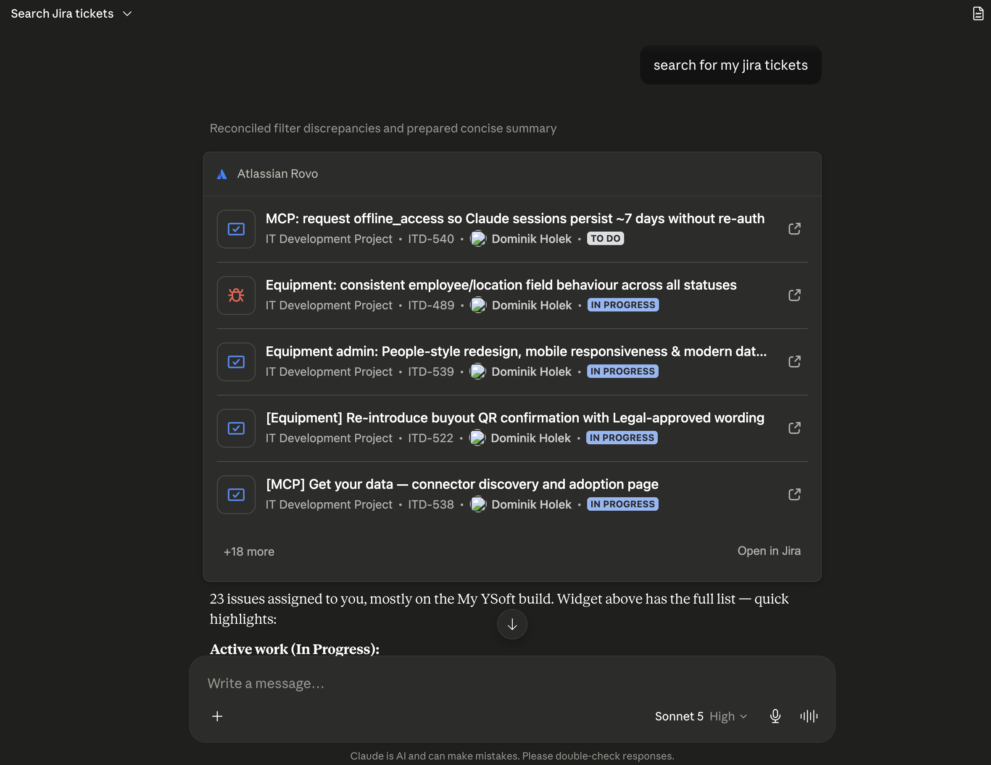Image resolution: width=991 pixels, height=765 pixels.
Task: Click the document icon in top-right corner
Action: (x=978, y=13)
